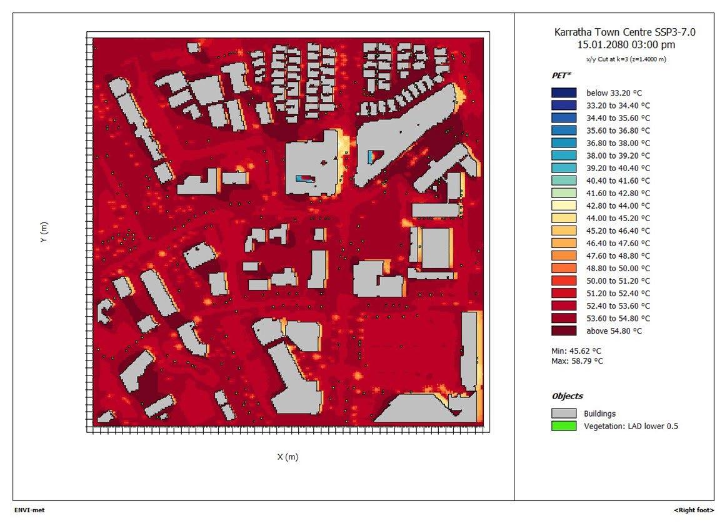This screenshot has width=727, height=526.
Task: Pick the '48.80 to 50.00 °C' swatch
Action: (564, 268)
